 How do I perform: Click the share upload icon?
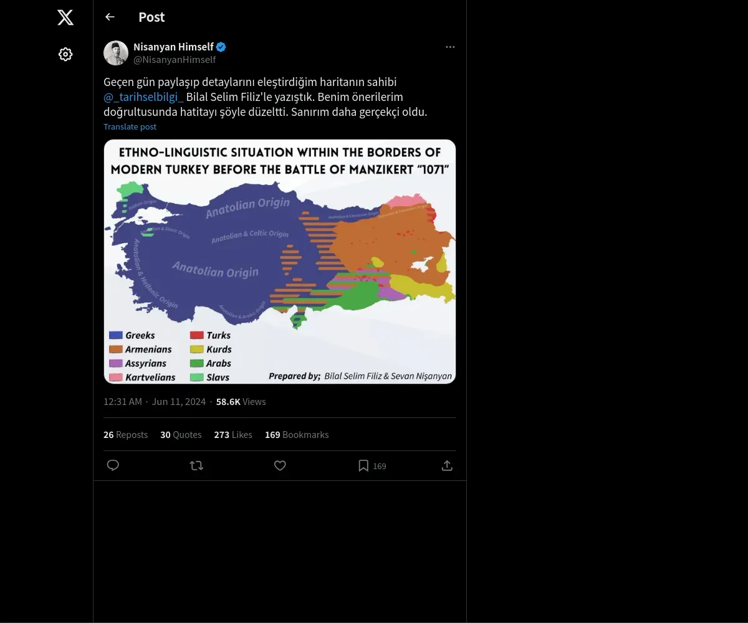[447, 465]
